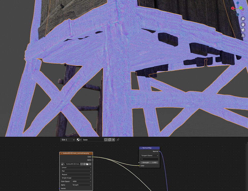
Task: Click the Normal Map Strength input socket
Action: (139, 162)
